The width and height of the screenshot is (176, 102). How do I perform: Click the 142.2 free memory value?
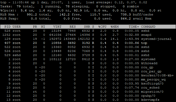click(x=65, y=14)
